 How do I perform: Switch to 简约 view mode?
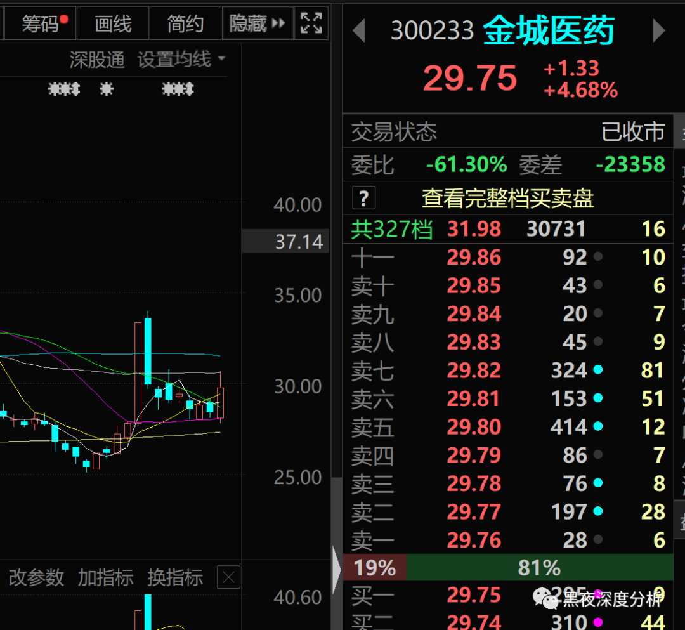tap(185, 23)
